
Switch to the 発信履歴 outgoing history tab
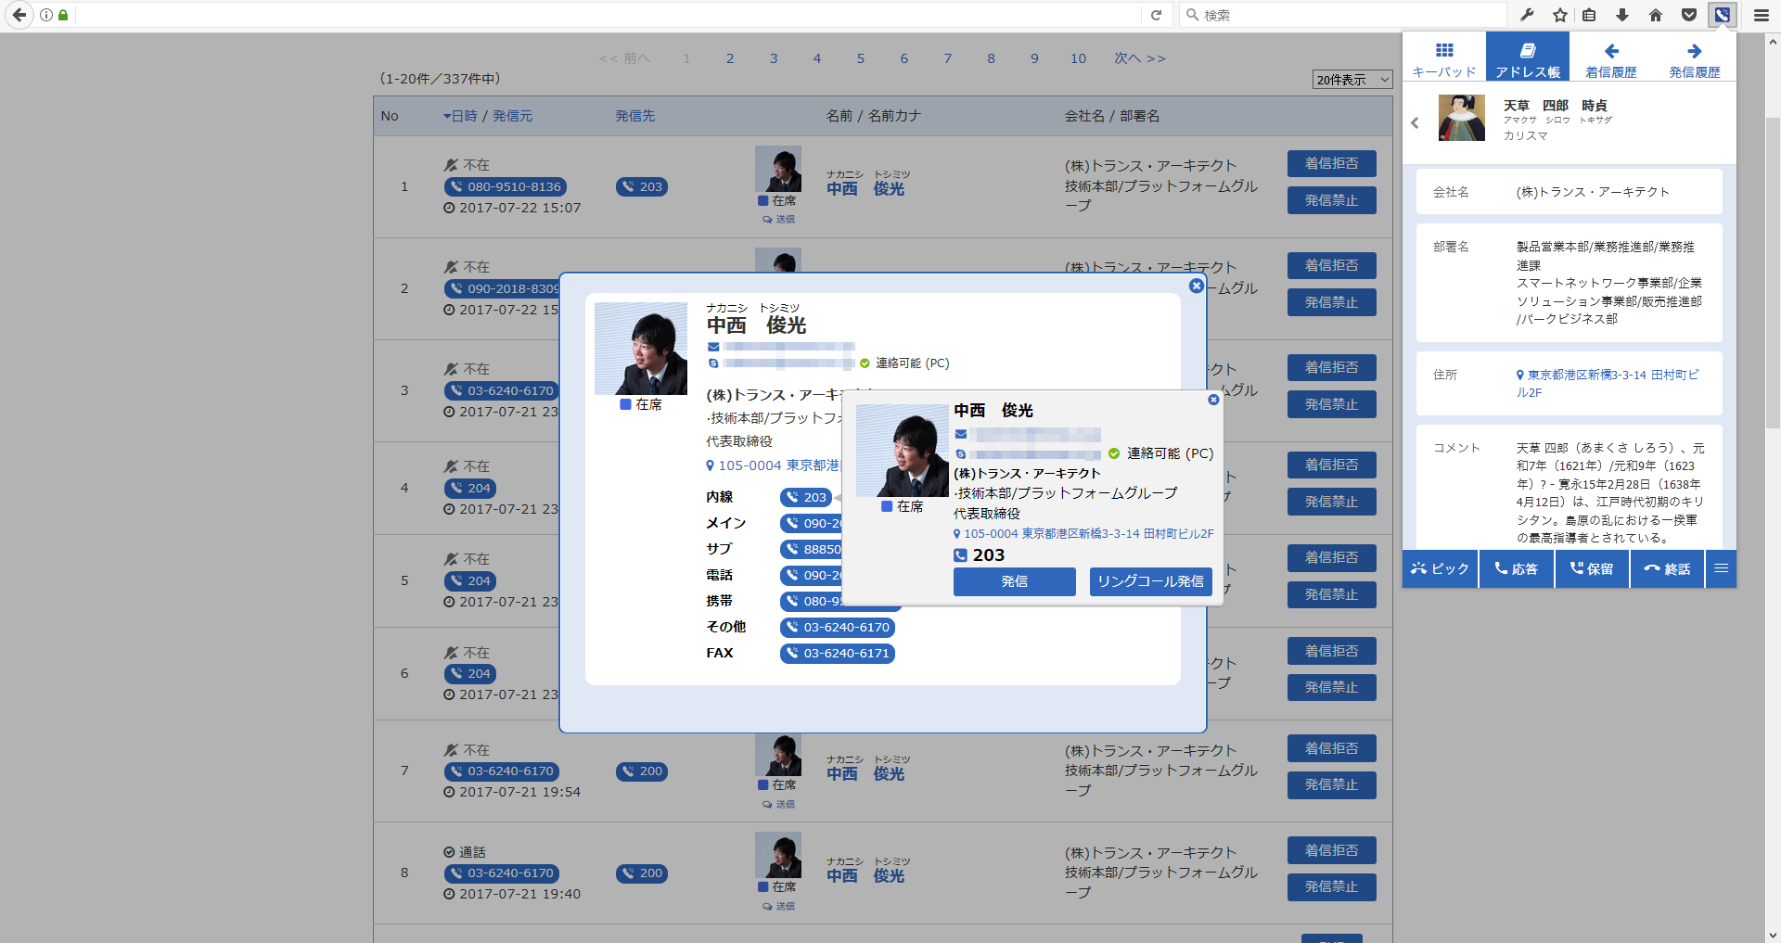(x=1695, y=56)
